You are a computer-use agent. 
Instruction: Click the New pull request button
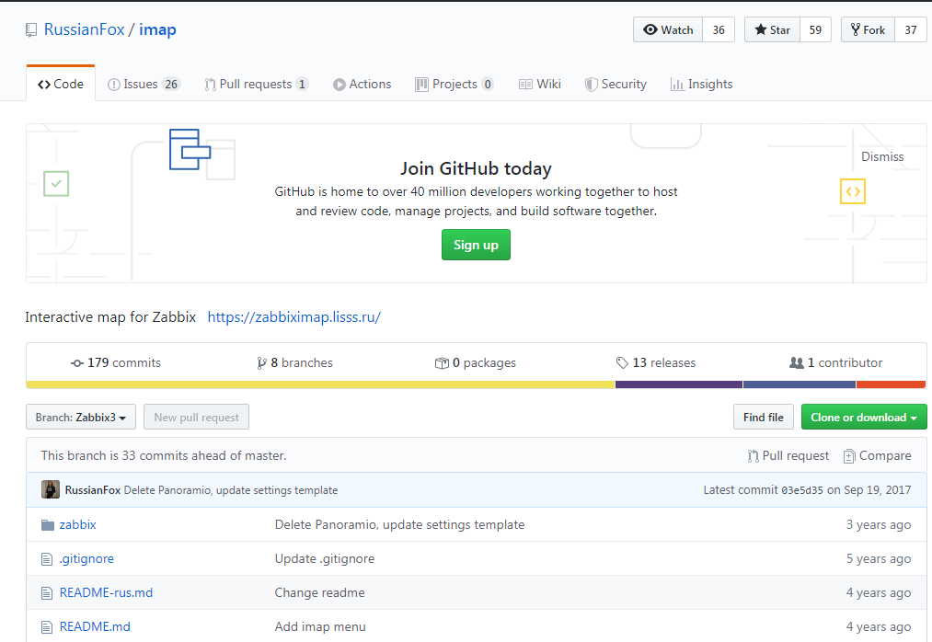point(196,418)
